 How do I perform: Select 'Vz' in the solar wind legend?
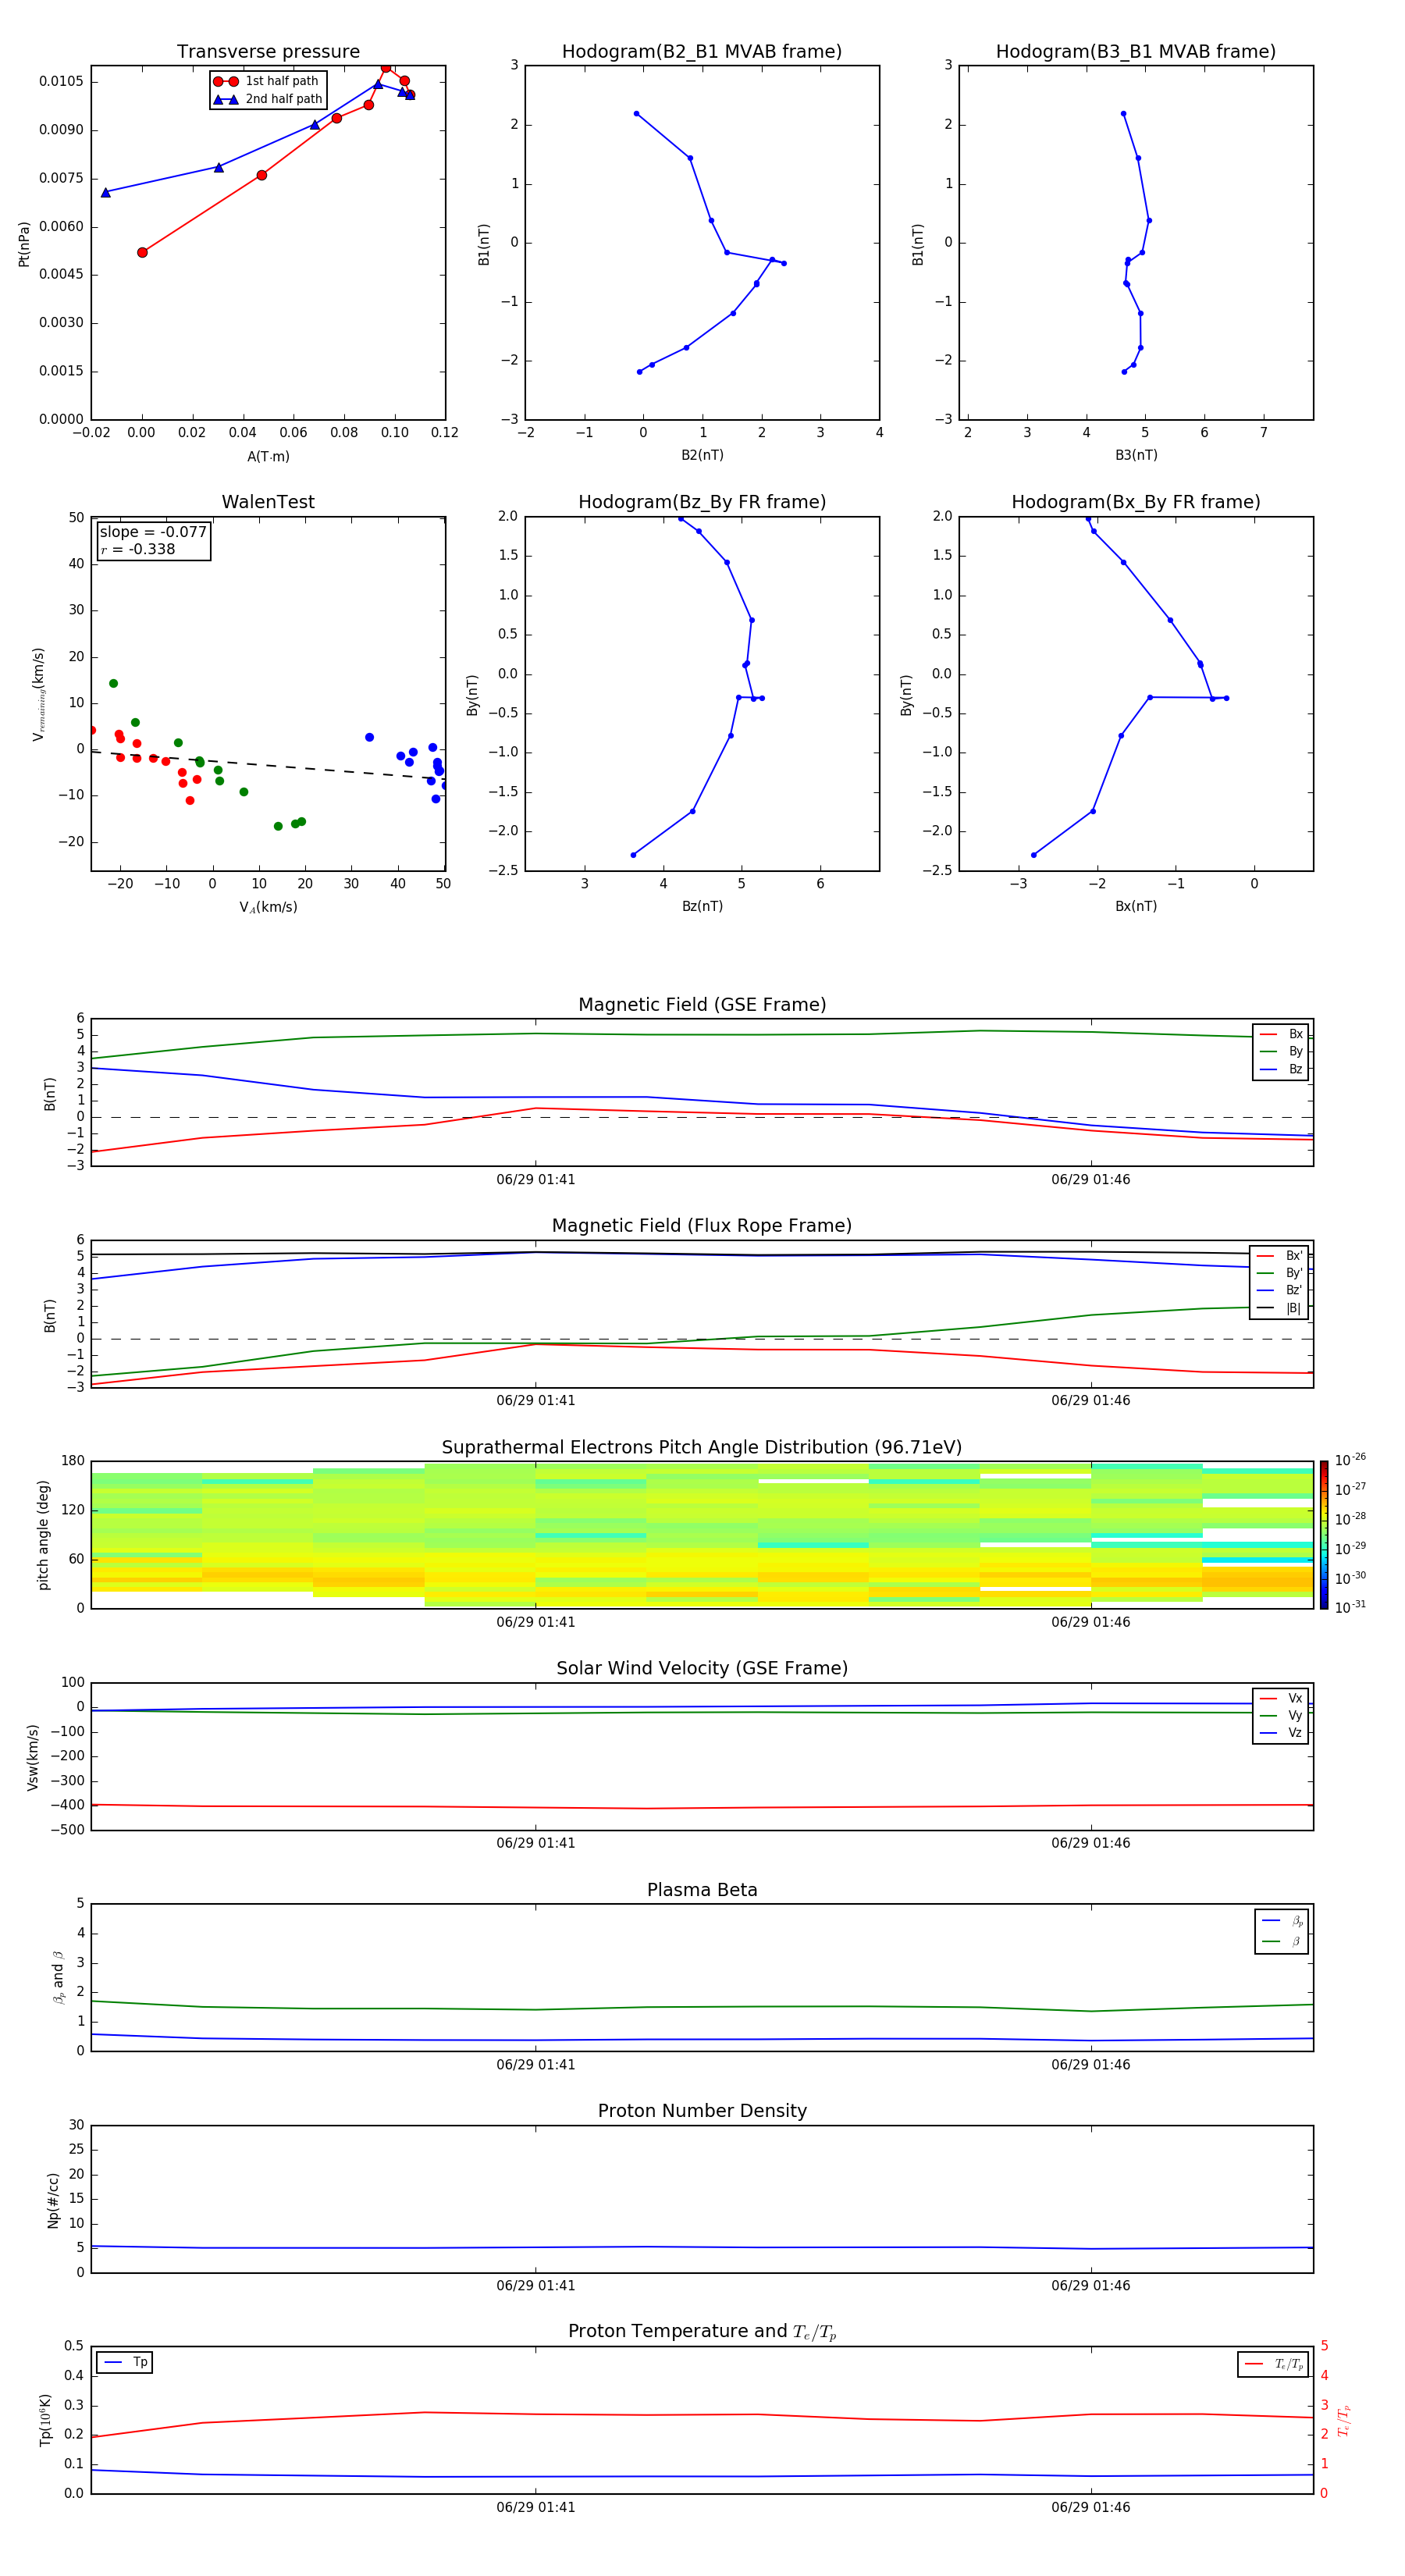(x=1281, y=1733)
